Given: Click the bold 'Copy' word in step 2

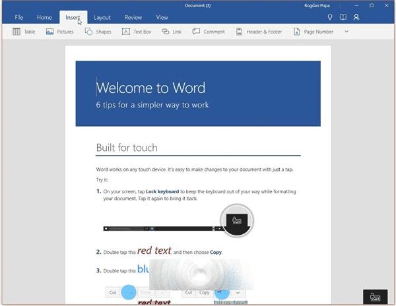Looking at the screenshot, I should 216,253.
